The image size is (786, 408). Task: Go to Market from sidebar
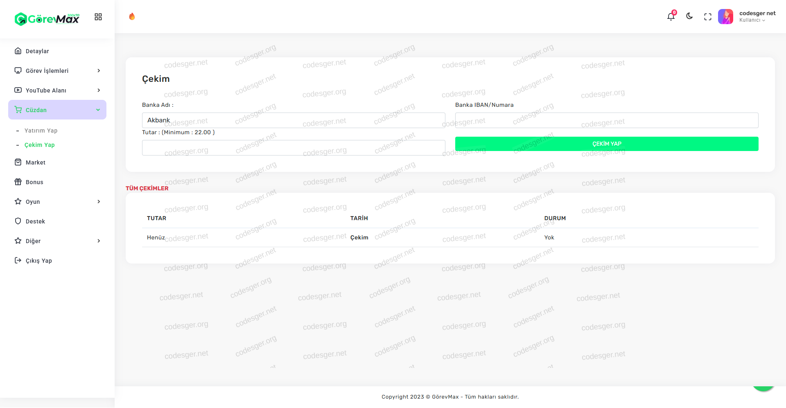click(36, 162)
